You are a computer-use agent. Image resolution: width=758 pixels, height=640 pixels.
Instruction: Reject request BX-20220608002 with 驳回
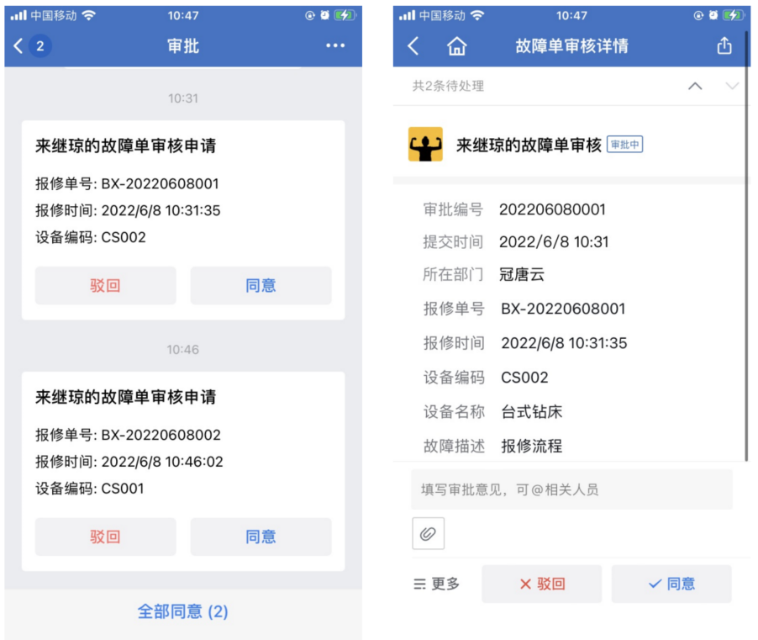[105, 537]
